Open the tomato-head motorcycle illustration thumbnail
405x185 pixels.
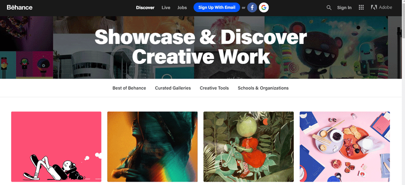249,147
